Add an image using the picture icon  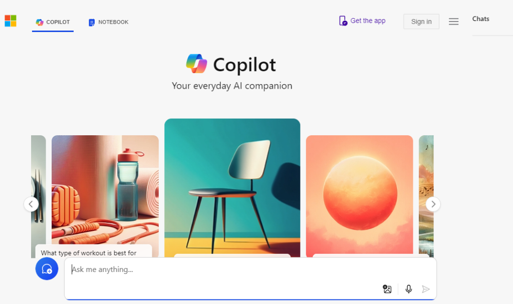click(387, 289)
